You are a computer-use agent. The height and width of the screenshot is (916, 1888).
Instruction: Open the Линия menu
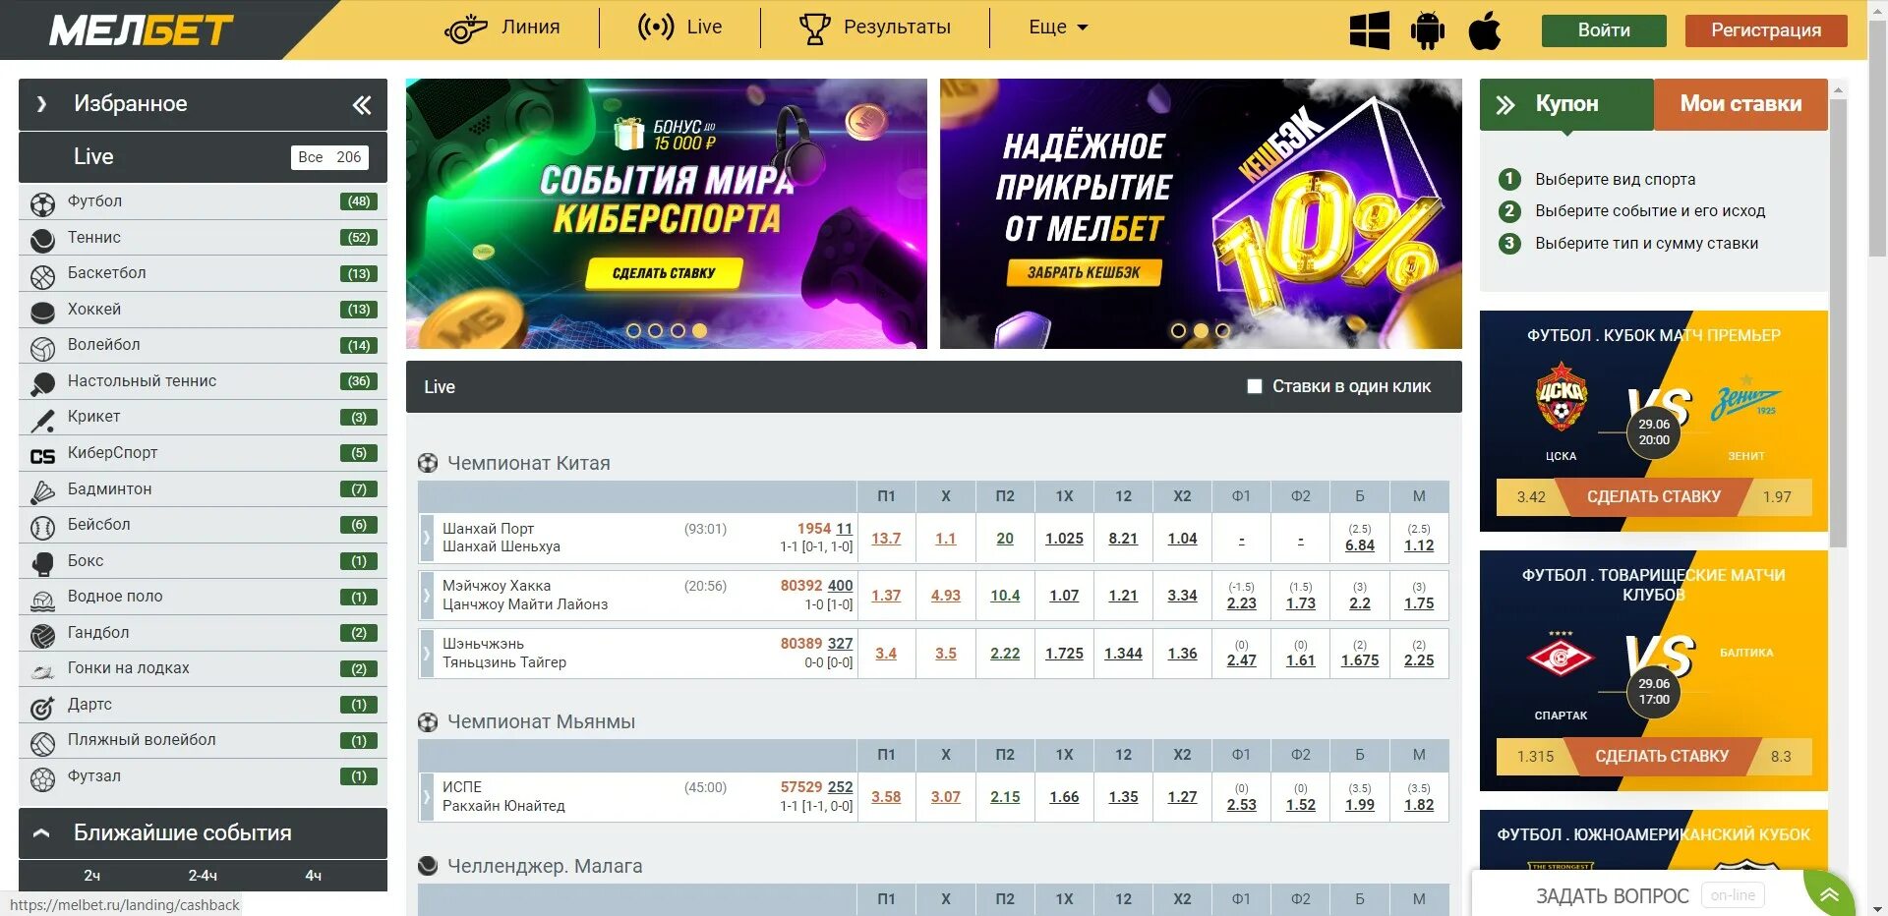pyautogui.click(x=502, y=28)
